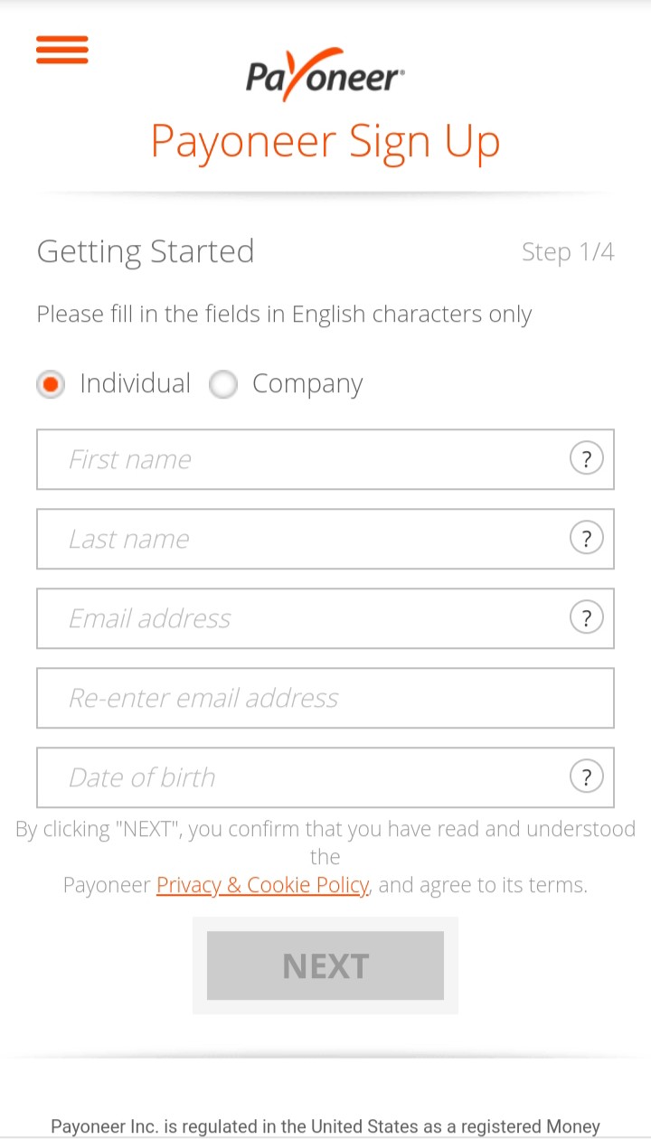Image resolution: width=651 pixels, height=1139 pixels.
Task: Open the Date of birth field
Action: pos(298,777)
